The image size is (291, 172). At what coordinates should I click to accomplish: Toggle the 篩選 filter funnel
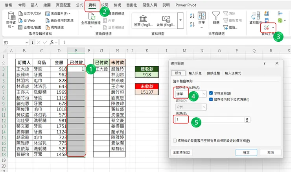(x=216, y=18)
